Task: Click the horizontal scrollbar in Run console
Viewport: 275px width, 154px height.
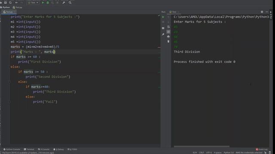Action: (x=202, y=146)
